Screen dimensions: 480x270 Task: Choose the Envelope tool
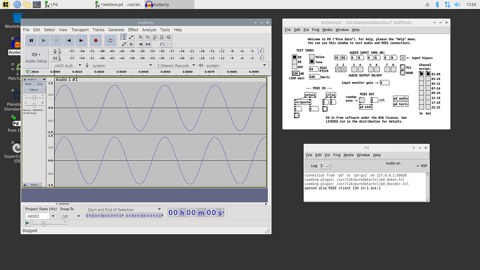131,37
